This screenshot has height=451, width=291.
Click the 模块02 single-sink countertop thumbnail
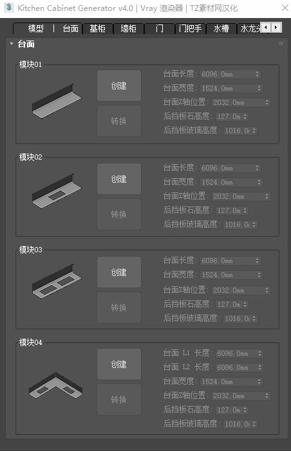tap(57, 191)
